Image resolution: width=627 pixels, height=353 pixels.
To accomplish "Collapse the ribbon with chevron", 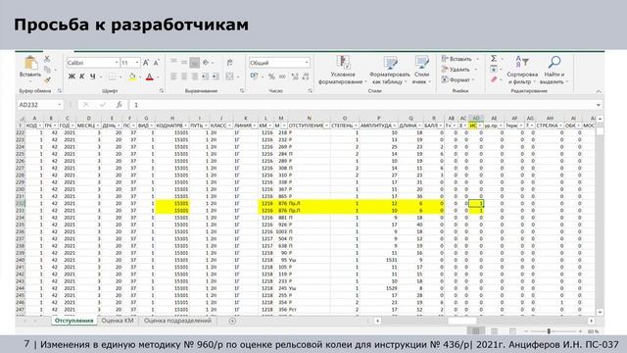I will pyautogui.click(x=599, y=91).
